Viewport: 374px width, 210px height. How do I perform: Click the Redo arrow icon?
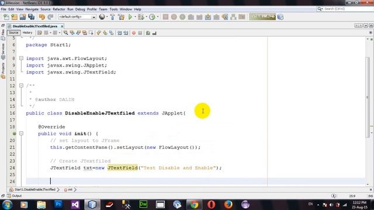pyautogui.click(x=50, y=17)
